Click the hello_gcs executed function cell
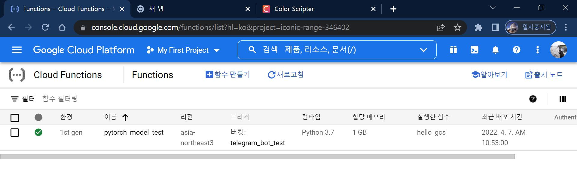Image resolution: width=577 pixels, height=182 pixels. click(x=431, y=132)
